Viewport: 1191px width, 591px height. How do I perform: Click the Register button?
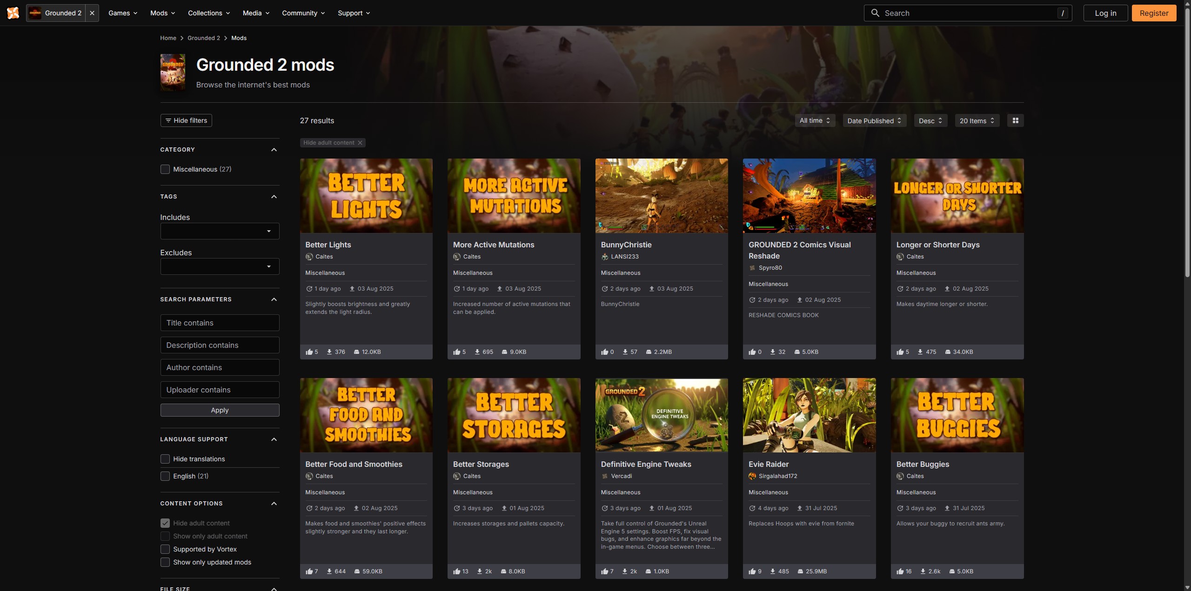(x=1153, y=13)
